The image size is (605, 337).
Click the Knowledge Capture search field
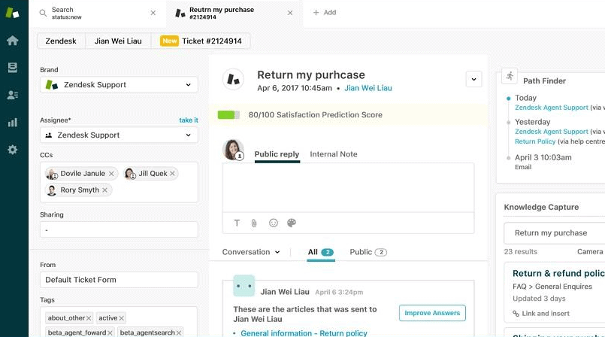click(x=555, y=232)
